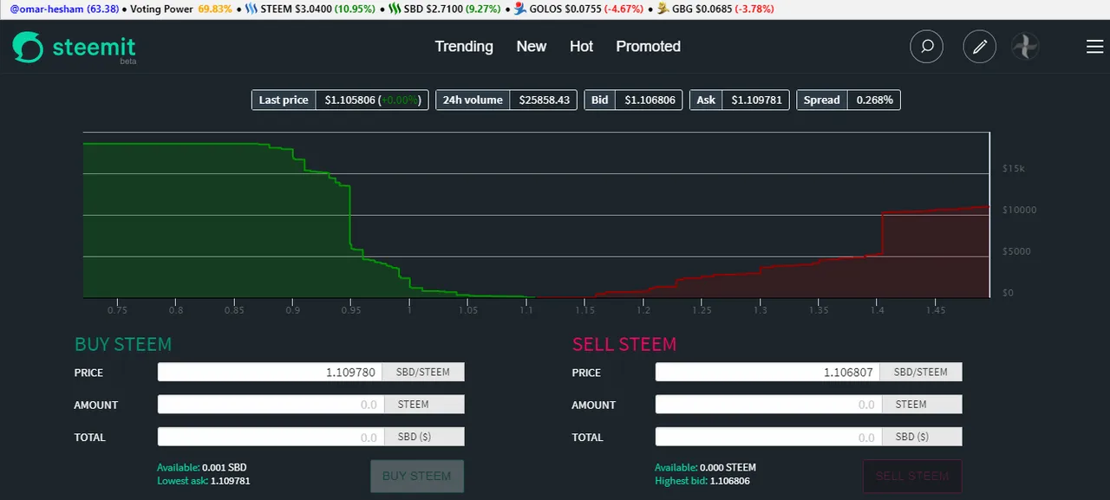Screen dimensions: 1110x500
Task: Click the SBD ticker logo icon
Action: coord(395,9)
